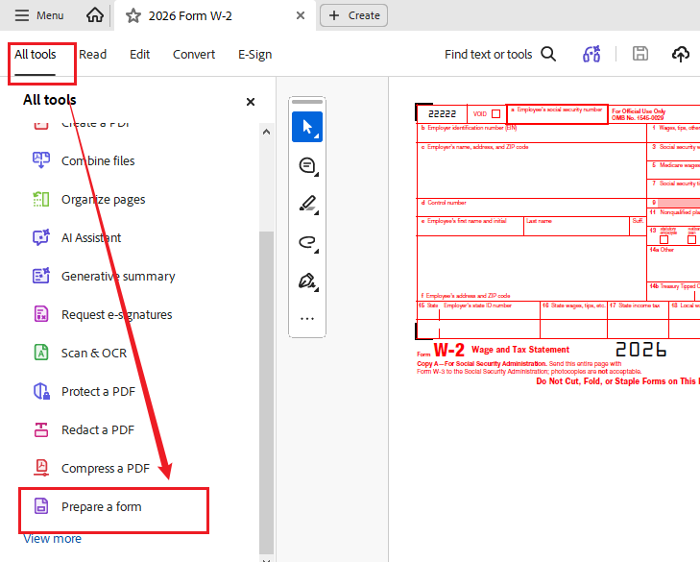
Task: Tick the VOID checkbox on the W-2 form
Action: (495, 114)
